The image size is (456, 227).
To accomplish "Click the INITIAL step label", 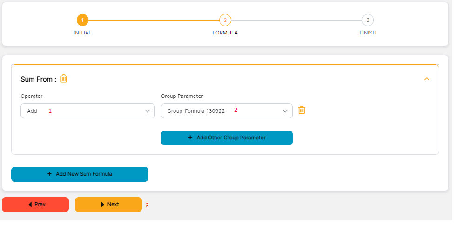I will pos(82,33).
